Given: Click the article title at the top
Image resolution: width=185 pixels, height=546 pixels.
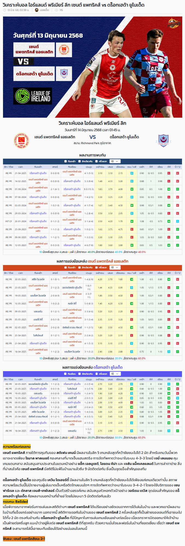Looking at the screenshot, I should pos(73,5).
